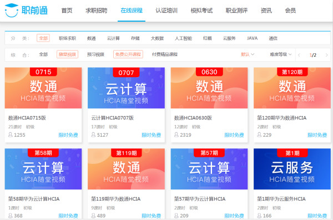Image resolution: width=333 pixels, height=220 pixels.
Task: Choose the 预习视频 filter
Action: click(96, 54)
